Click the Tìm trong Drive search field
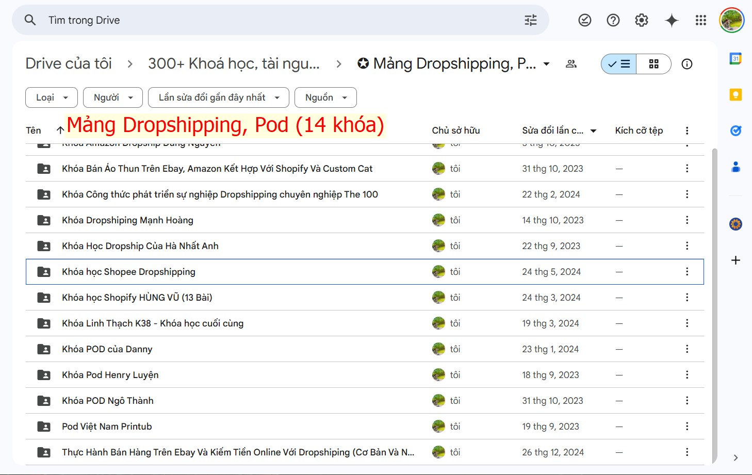The width and height of the screenshot is (752, 475). tap(281, 20)
